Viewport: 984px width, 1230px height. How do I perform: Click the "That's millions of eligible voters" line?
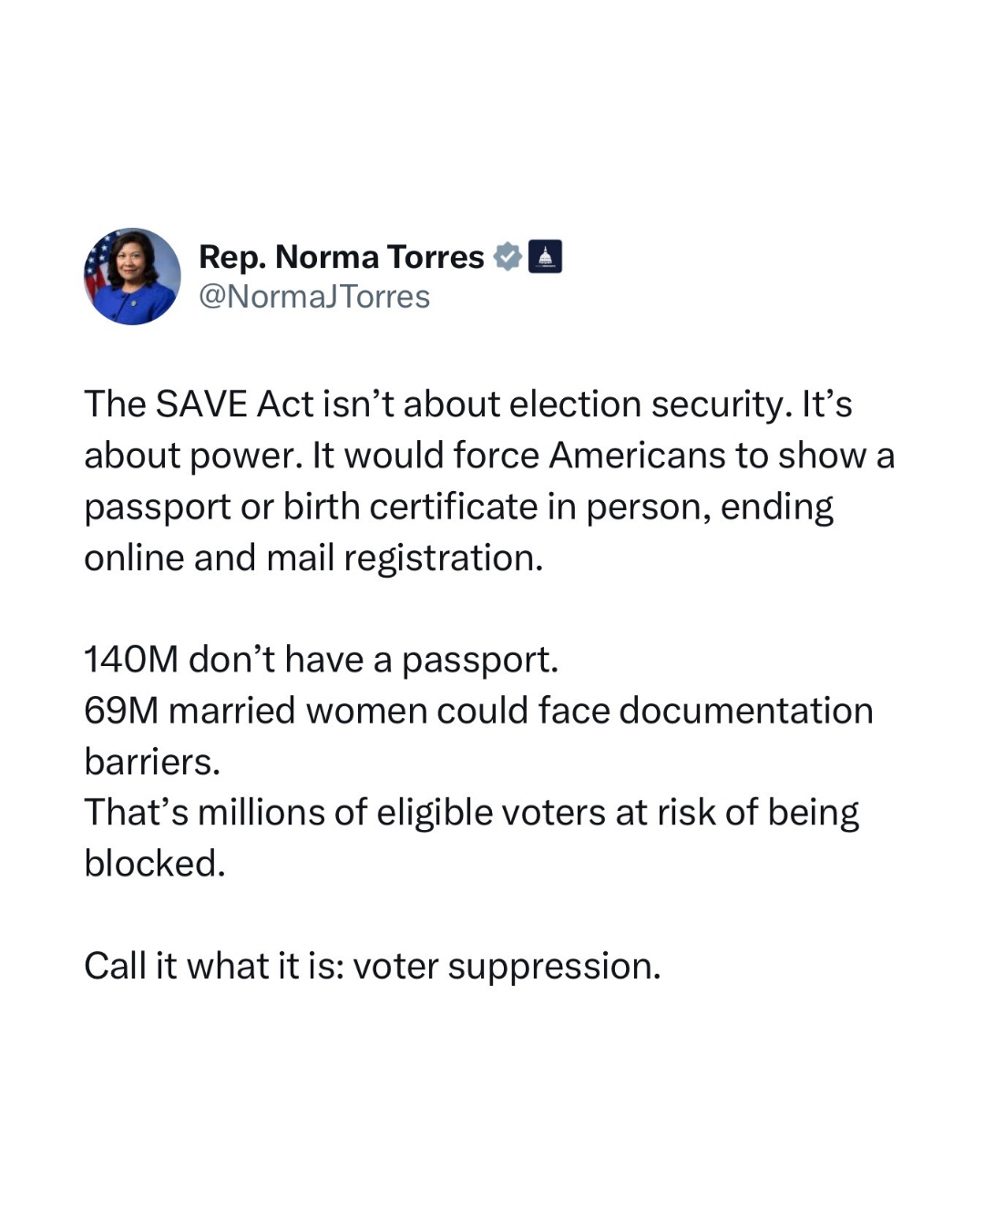471,813
